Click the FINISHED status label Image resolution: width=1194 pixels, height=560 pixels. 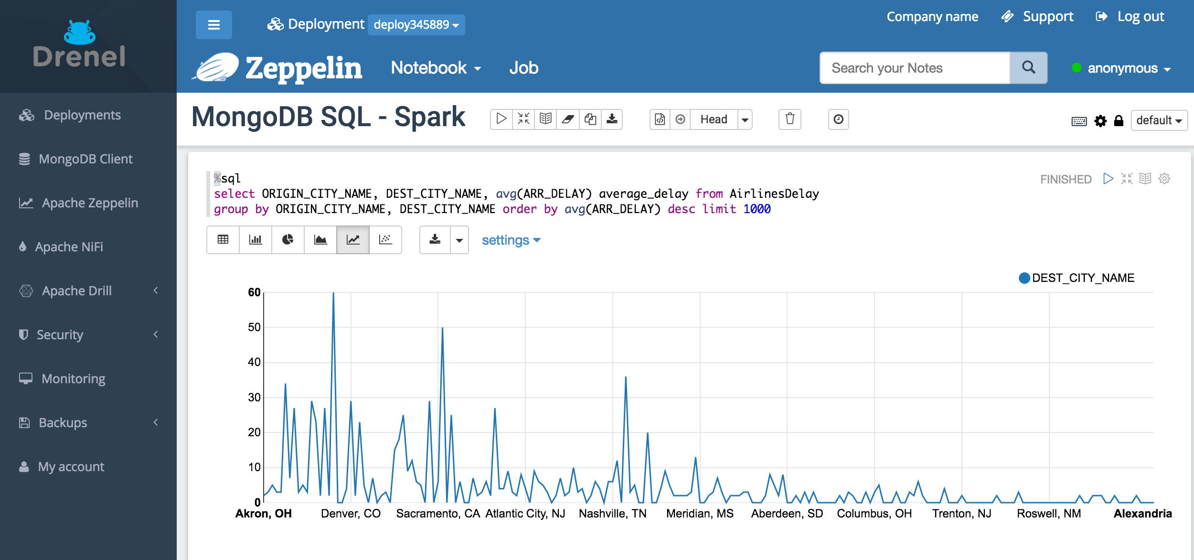(1066, 179)
